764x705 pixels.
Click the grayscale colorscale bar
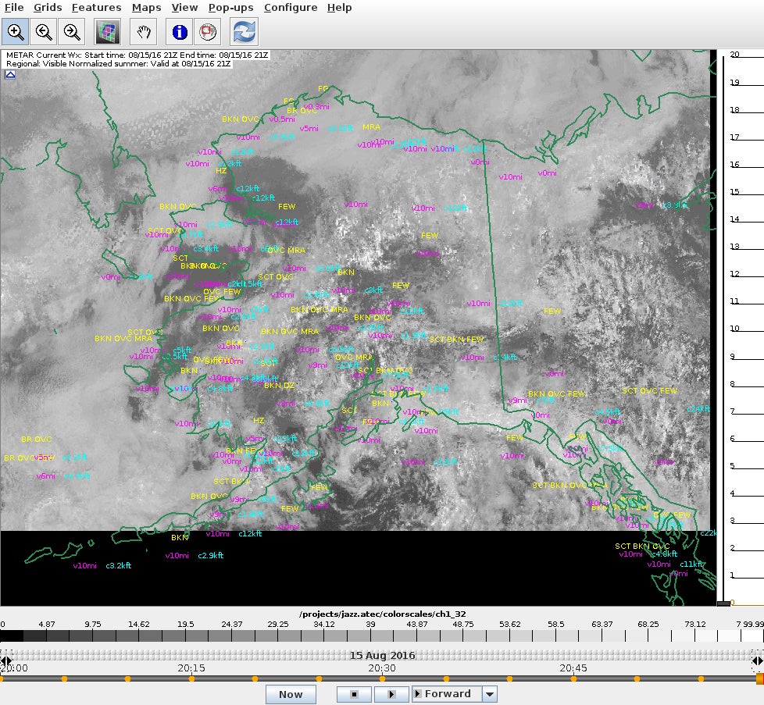point(381,636)
